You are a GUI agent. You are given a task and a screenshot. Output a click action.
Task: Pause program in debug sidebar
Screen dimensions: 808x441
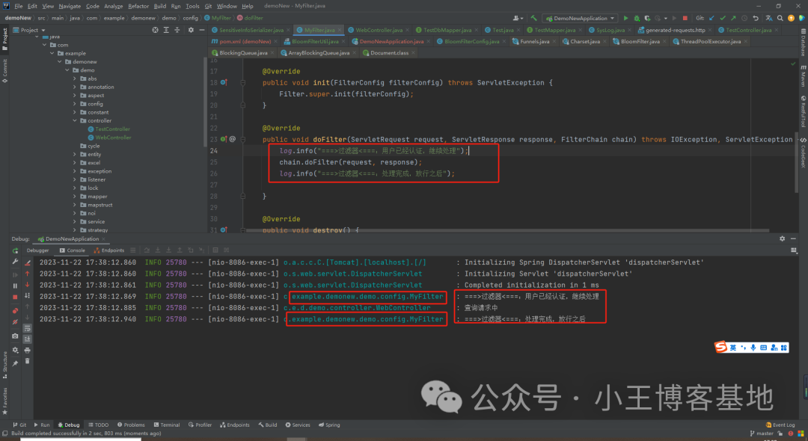15,286
